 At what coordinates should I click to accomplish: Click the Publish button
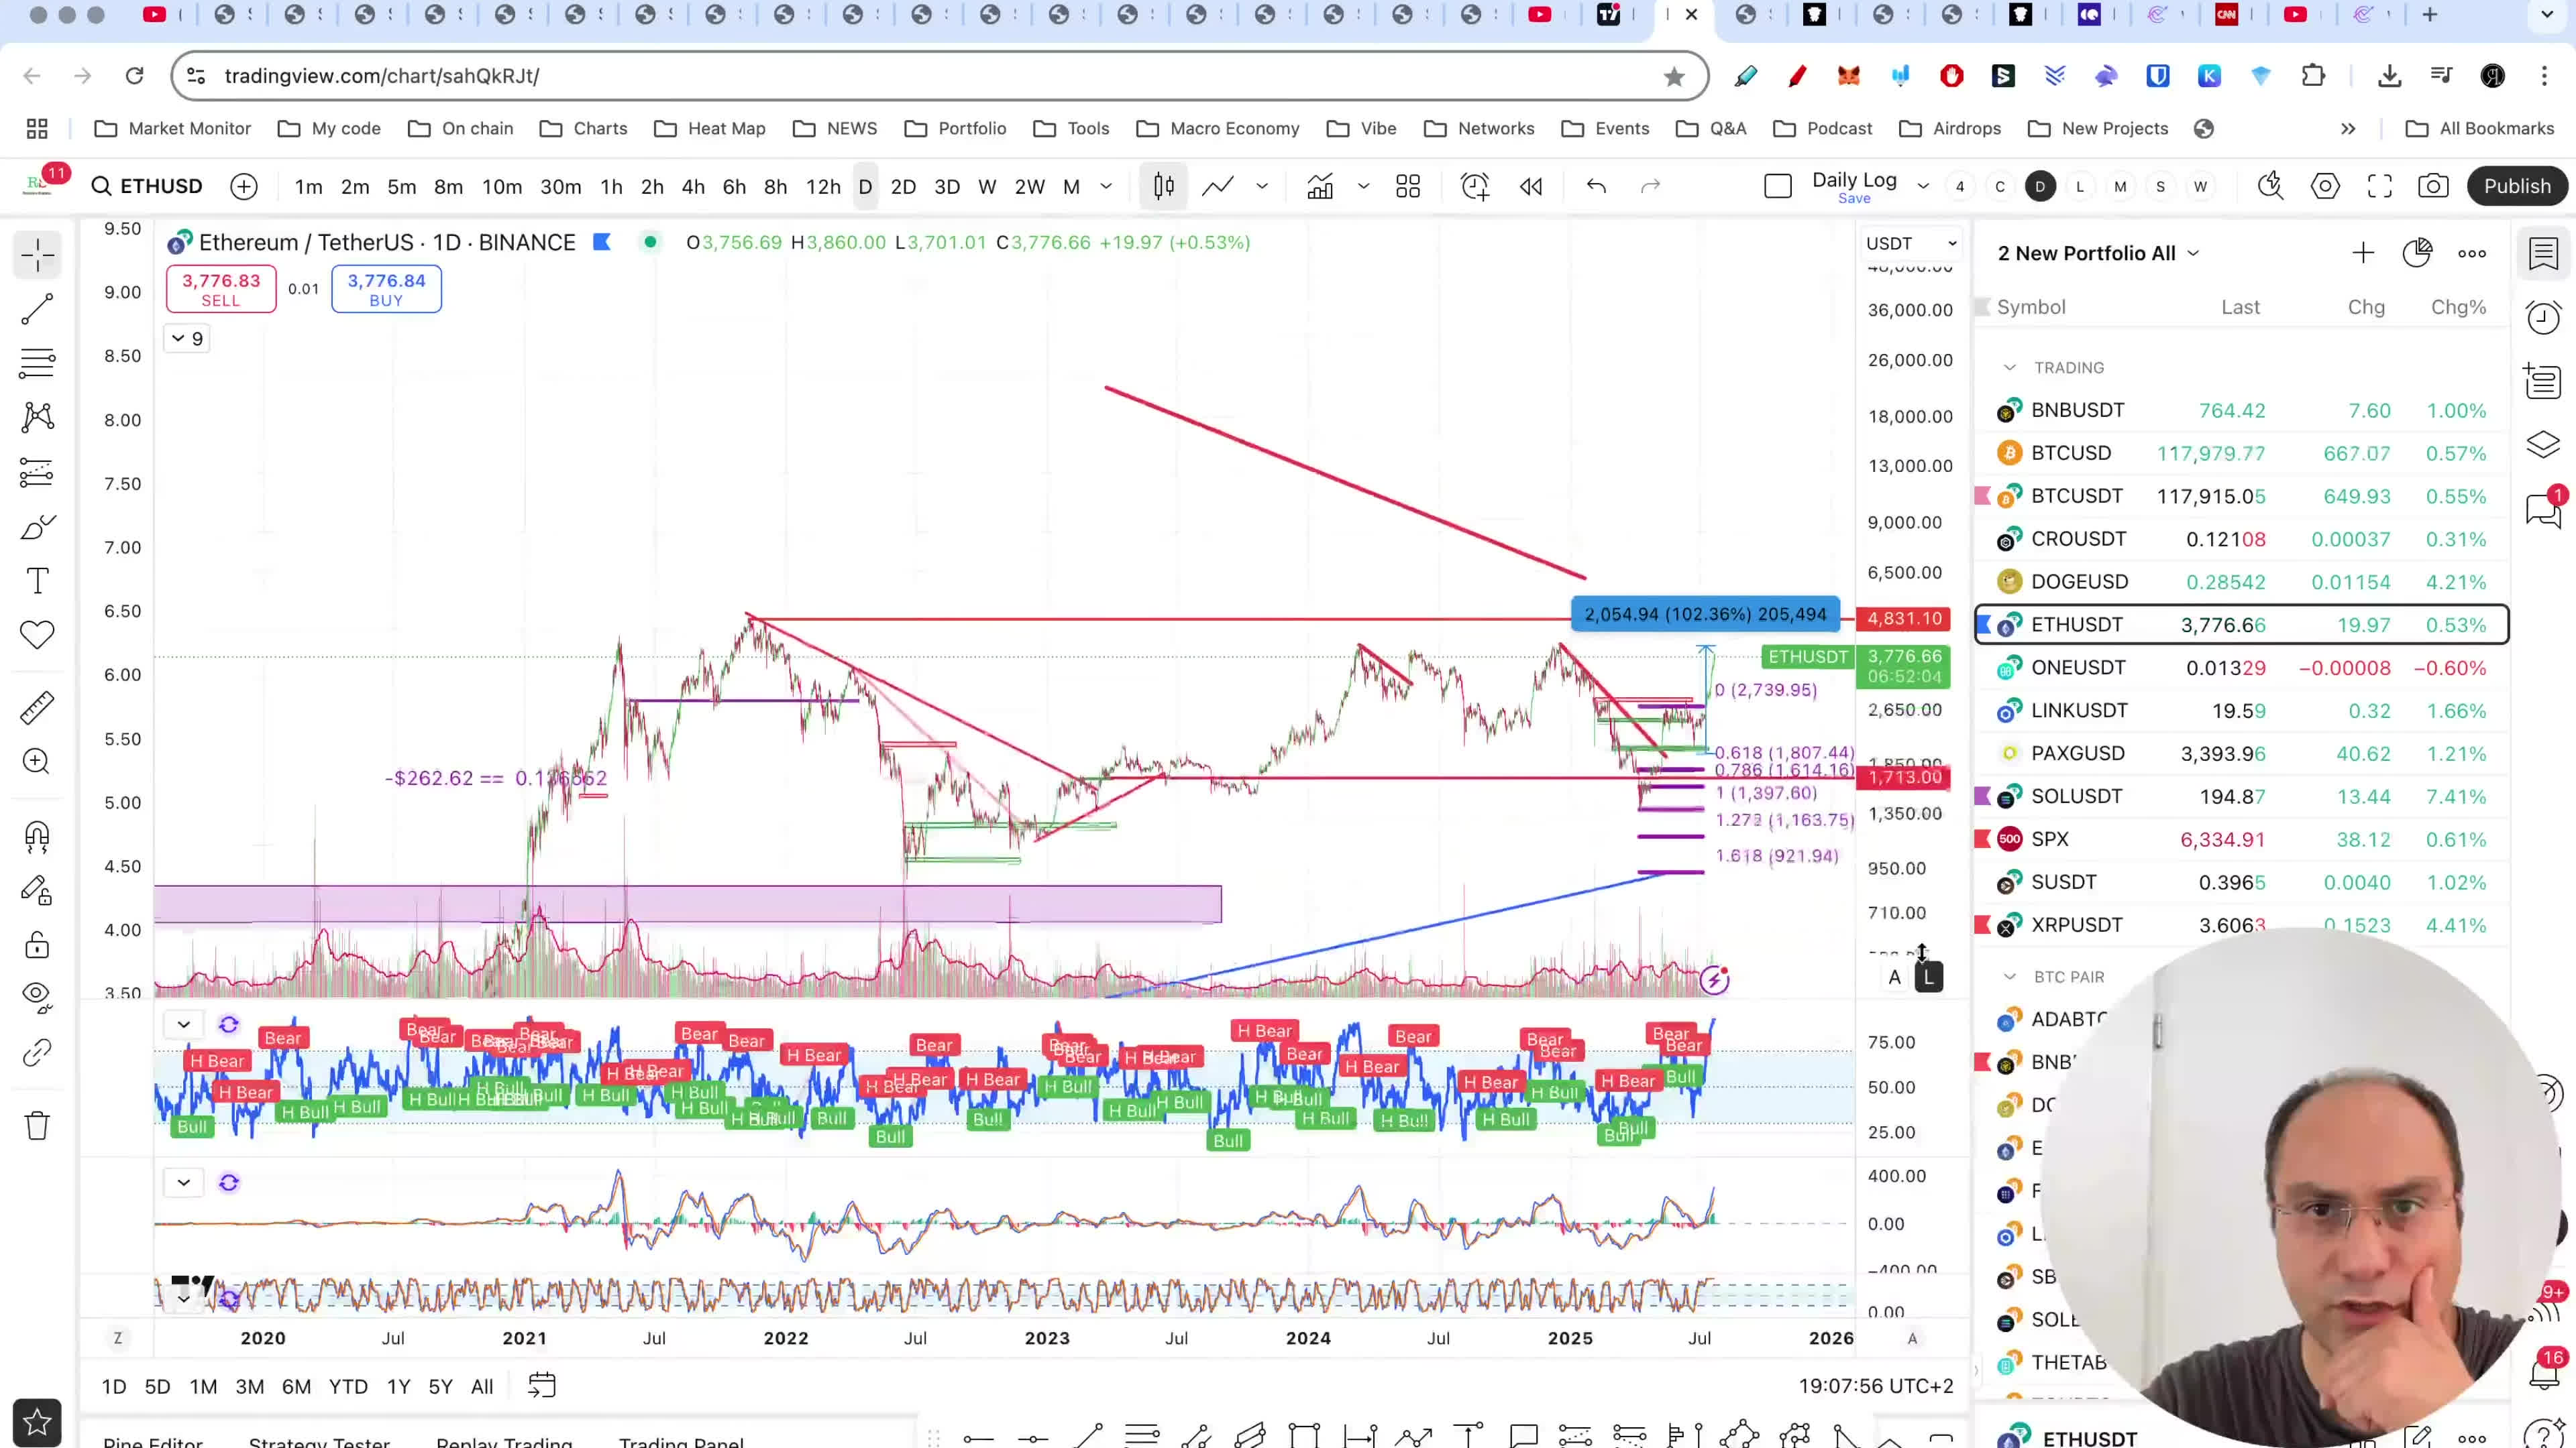[2516, 187]
